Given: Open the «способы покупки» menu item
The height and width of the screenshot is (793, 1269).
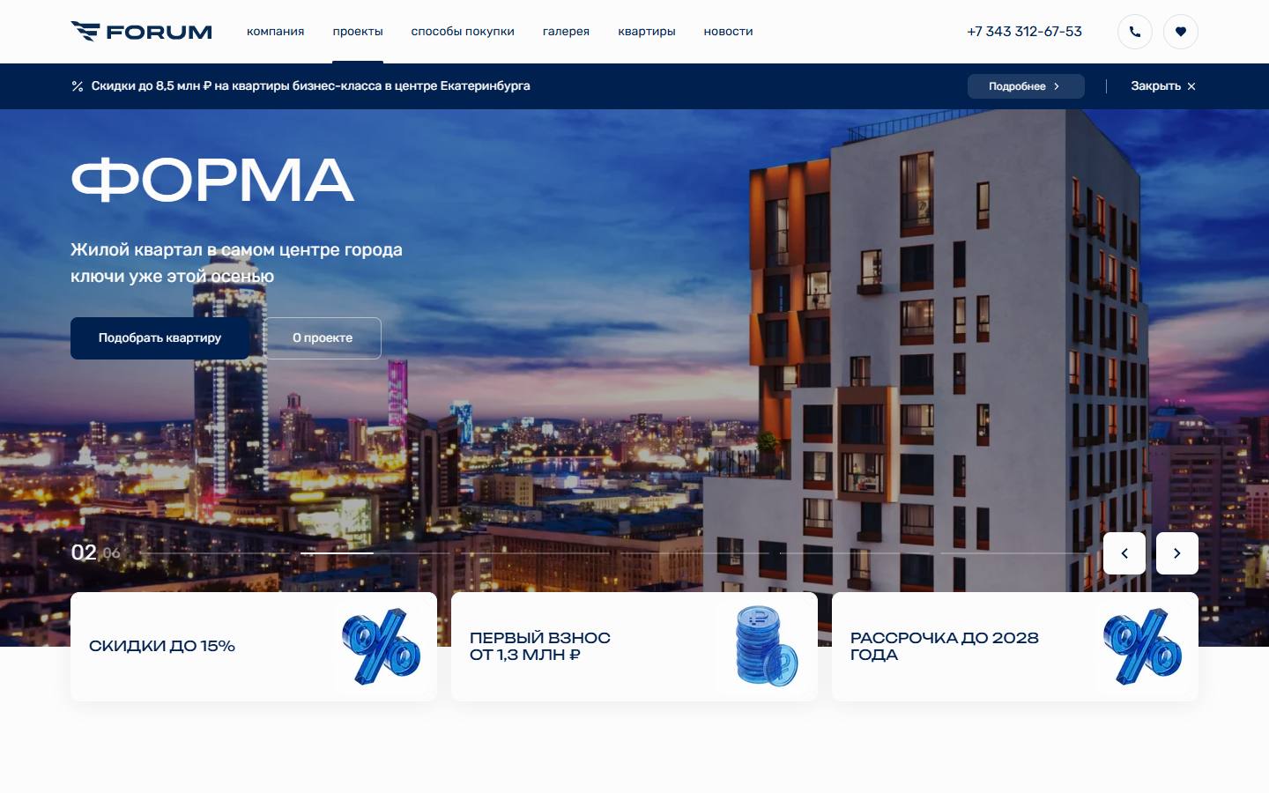Looking at the screenshot, I should (x=463, y=32).
